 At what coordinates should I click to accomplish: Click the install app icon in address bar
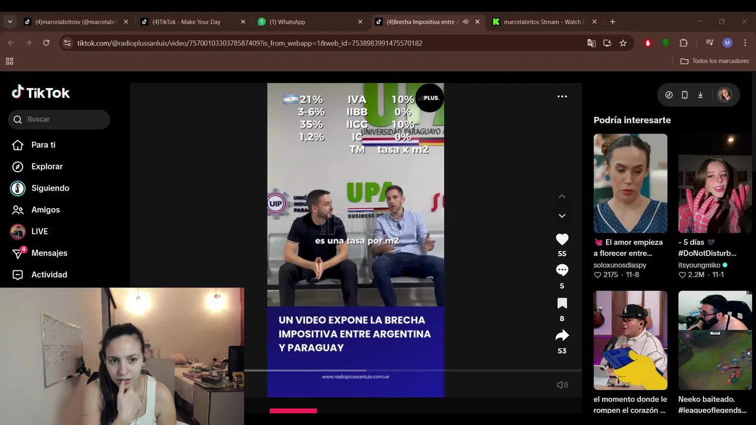tap(607, 43)
